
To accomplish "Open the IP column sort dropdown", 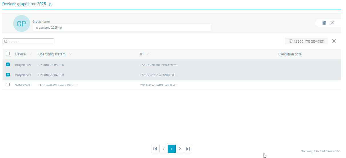I will coord(148,54).
